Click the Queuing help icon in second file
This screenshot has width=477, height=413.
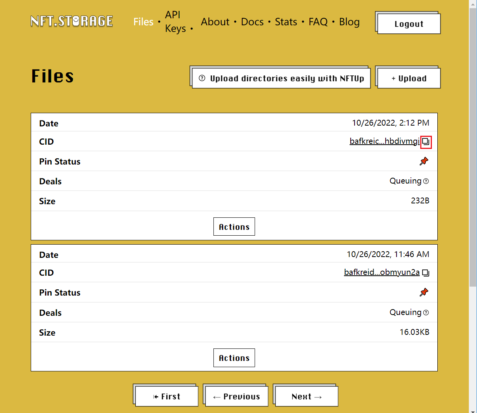coord(426,313)
